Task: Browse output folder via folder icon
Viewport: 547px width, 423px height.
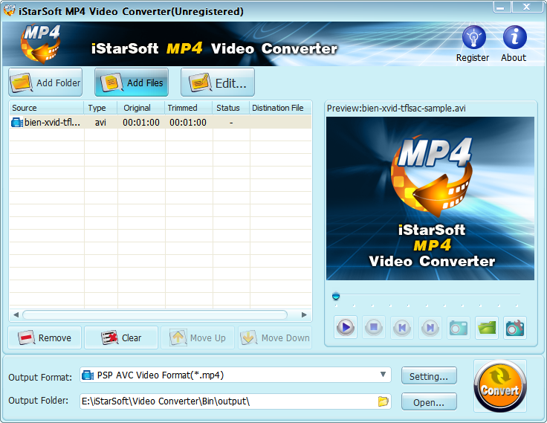Action: click(x=383, y=401)
